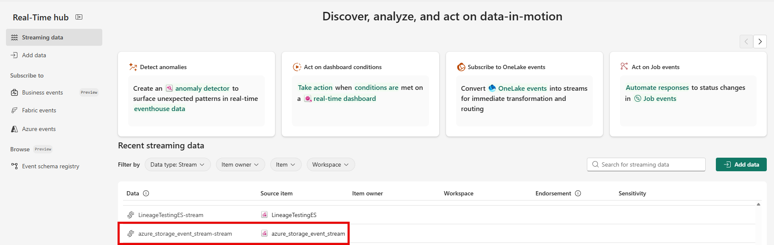Click the Subscribe to OneLake events icon
The image size is (774, 245).
[x=461, y=67]
